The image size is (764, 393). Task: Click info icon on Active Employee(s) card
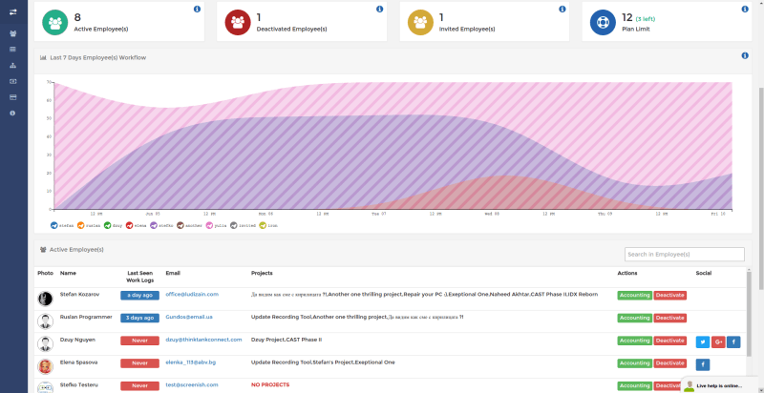click(197, 9)
